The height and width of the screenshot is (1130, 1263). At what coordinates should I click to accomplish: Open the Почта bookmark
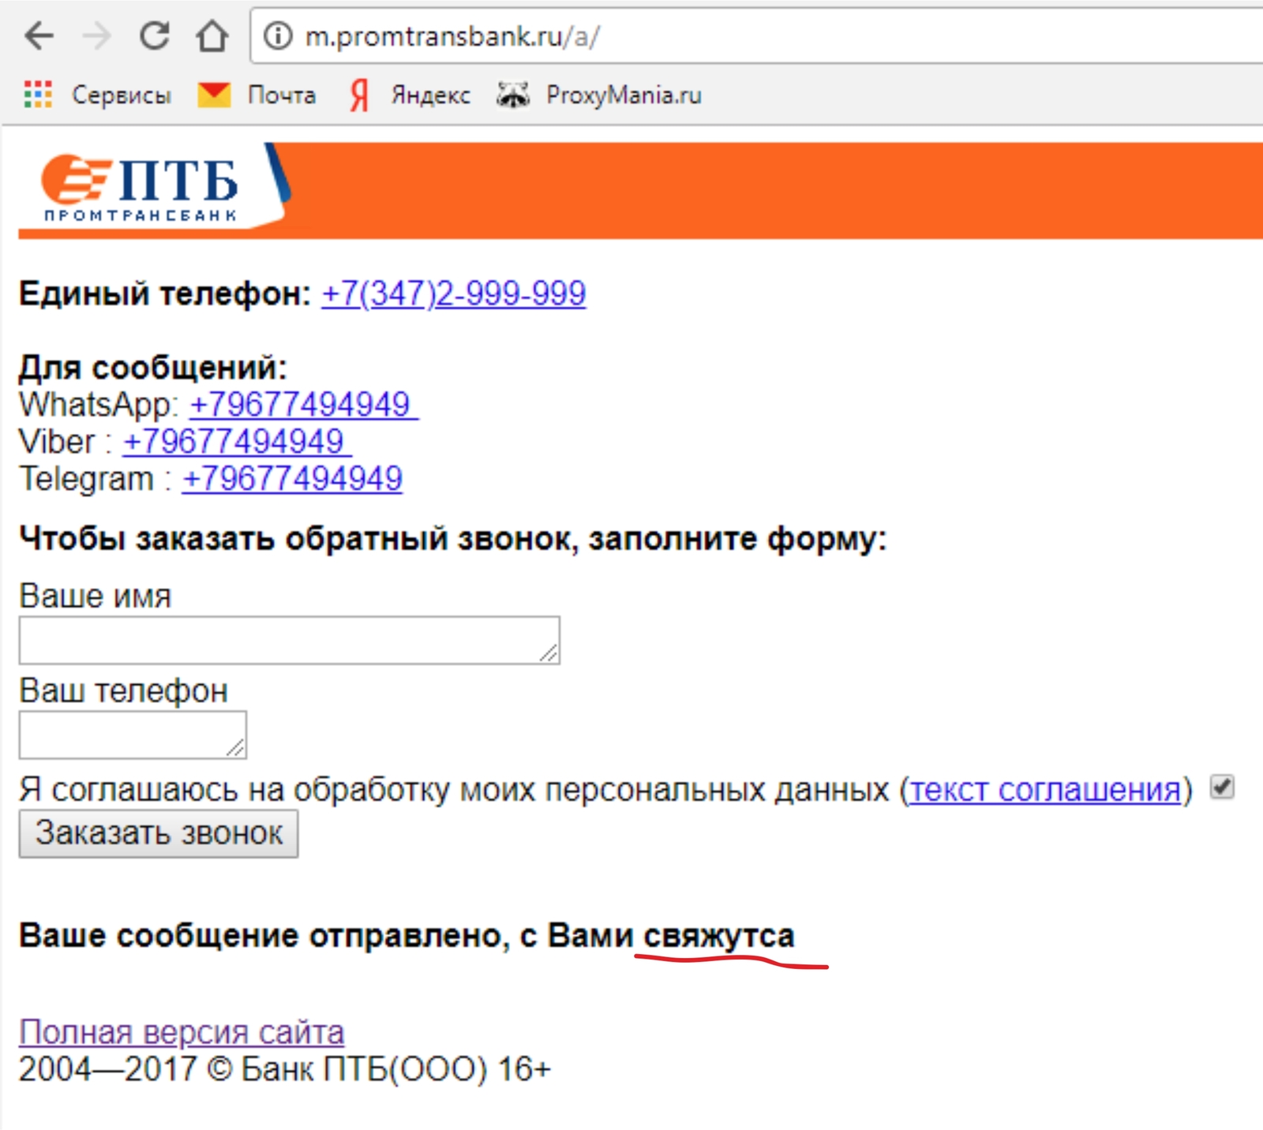coord(257,95)
